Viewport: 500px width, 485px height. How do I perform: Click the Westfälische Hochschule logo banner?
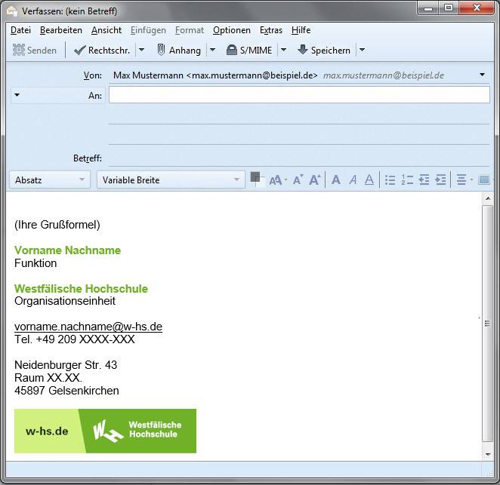tap(105, 431)
